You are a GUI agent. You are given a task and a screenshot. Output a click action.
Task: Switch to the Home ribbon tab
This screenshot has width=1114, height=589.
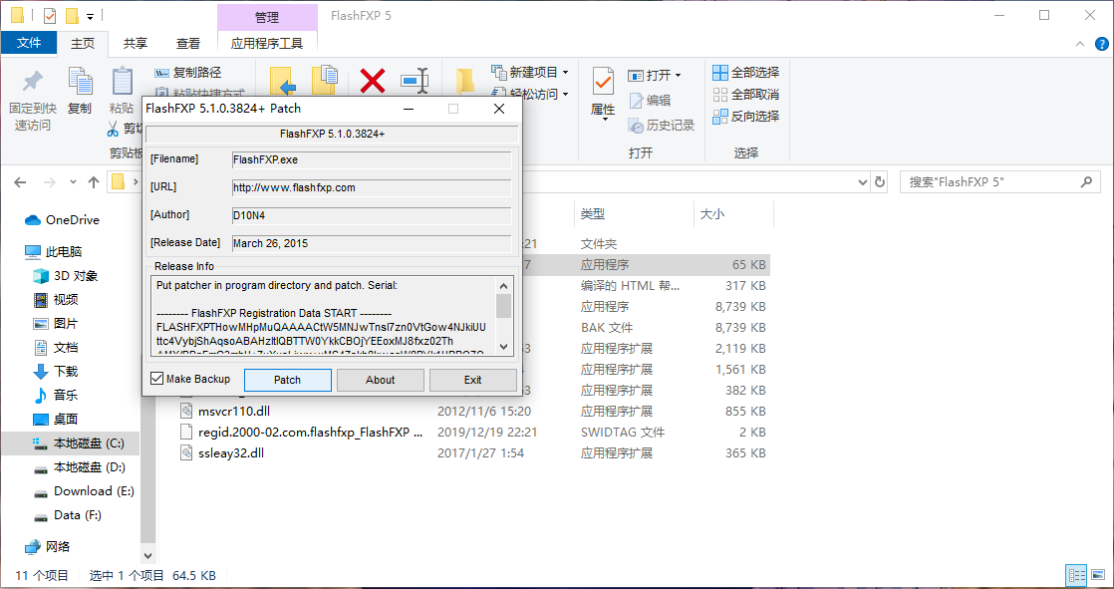coord(83,43)
